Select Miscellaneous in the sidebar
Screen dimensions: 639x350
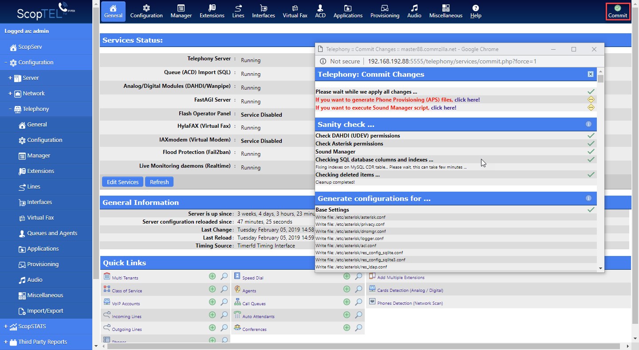[45, 295]
